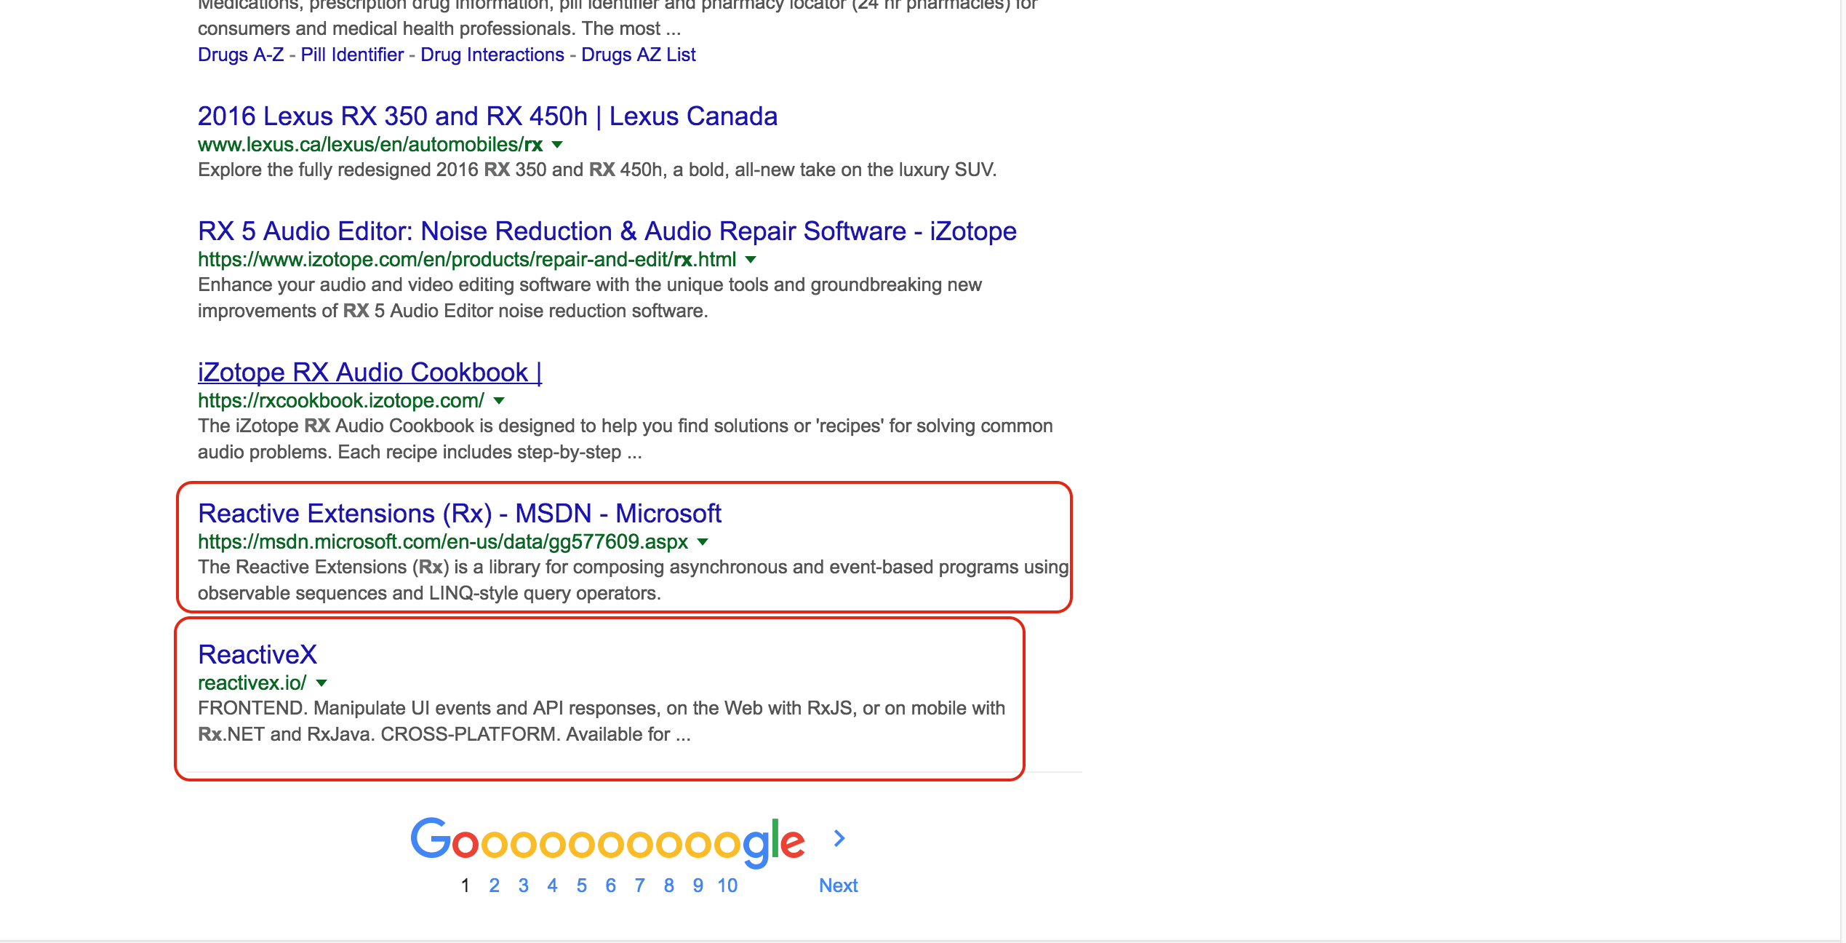Open Reactive Extensions (Rx) MSDN result
The height and width of the screenshot is (943, 1846).
tap(460, 514)
